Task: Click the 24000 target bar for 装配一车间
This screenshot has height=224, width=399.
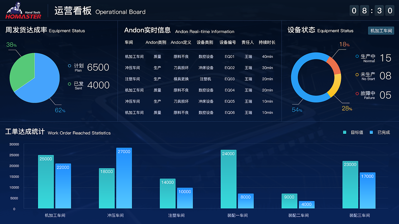Action: click(x=228, y=179)
